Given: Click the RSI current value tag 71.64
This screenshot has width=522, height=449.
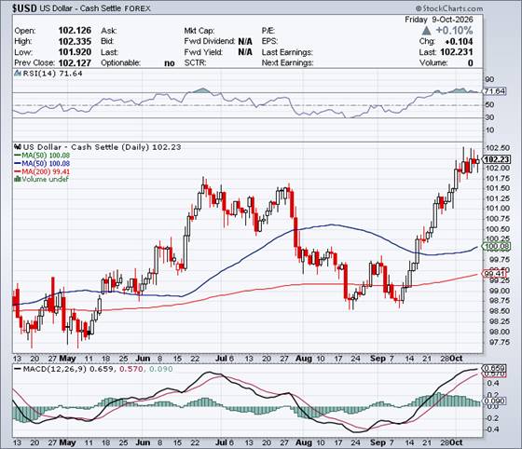Looking at the screenshot, I should tap(495, 91).
